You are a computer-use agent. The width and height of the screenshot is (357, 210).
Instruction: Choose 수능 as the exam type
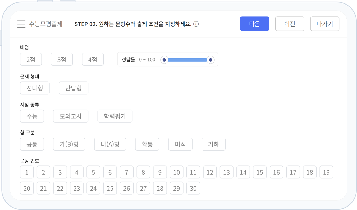click(32, 116)
